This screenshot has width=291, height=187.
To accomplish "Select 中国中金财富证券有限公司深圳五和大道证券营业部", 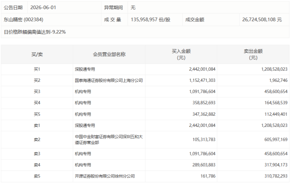I will pyautogui.click(x=109, y=140).
